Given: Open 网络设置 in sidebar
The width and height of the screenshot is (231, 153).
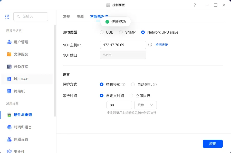Looking at the screenshot, I should pos(21,139).
